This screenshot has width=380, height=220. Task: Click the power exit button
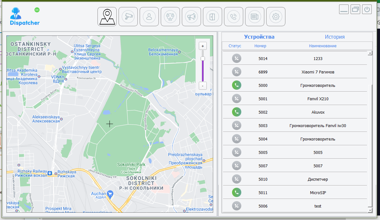click(x=367, y=9)
